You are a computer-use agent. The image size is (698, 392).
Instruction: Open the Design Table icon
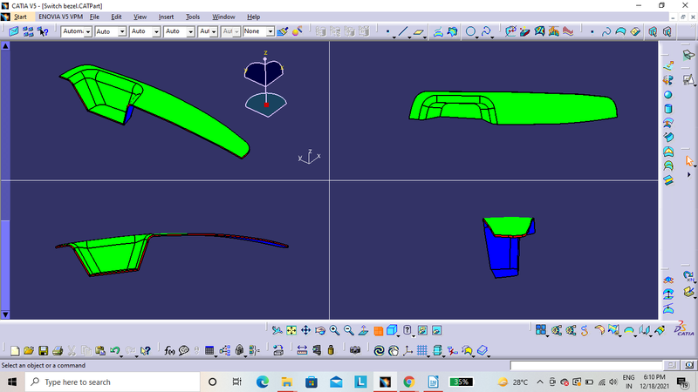coord(209,351)
